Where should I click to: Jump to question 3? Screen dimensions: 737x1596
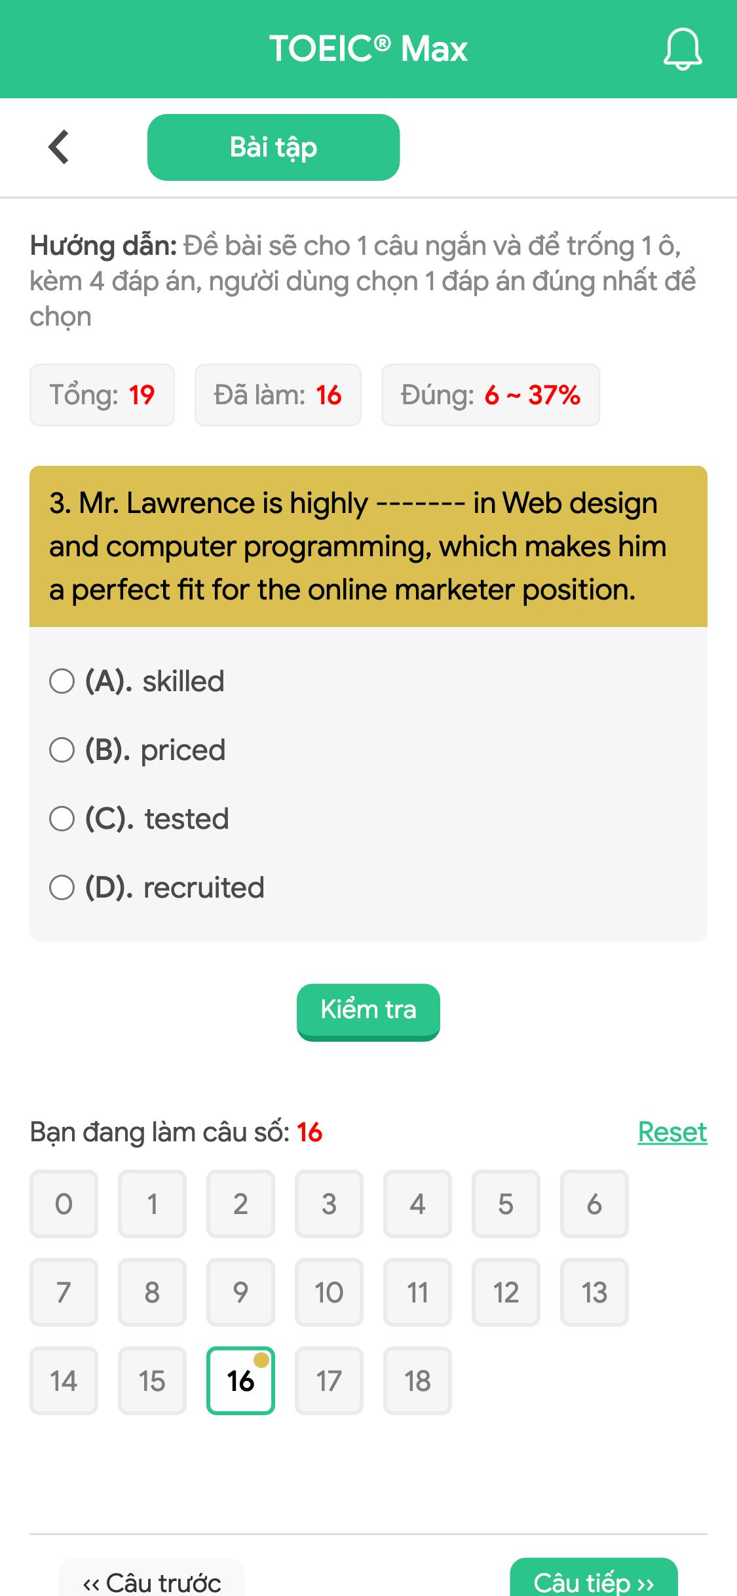329,1204
